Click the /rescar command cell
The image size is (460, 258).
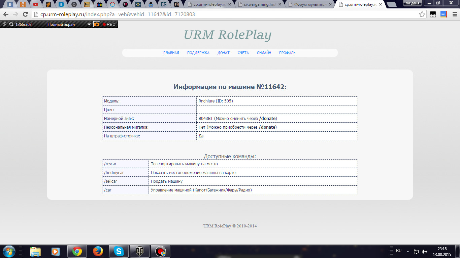tap(126, 164)
